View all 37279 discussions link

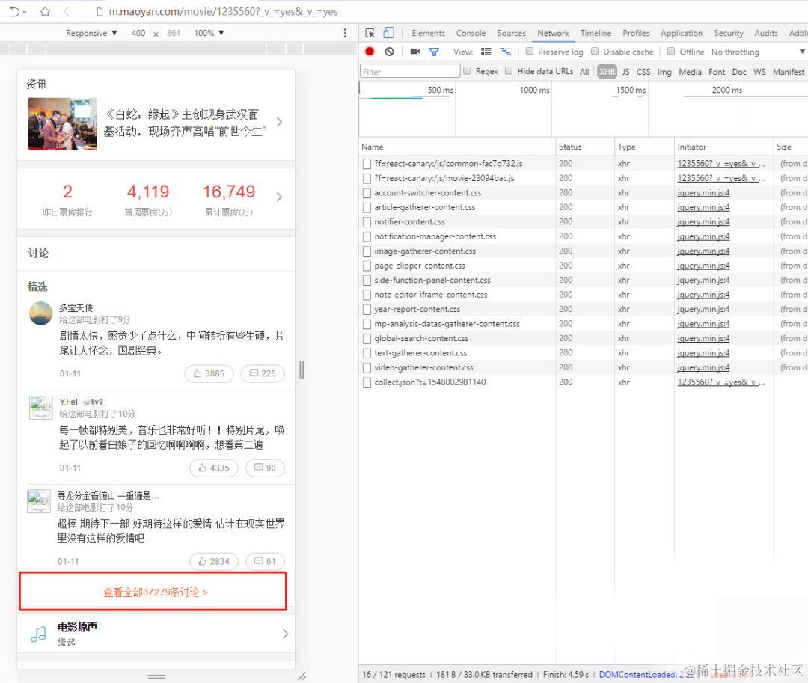coord(156,592)
